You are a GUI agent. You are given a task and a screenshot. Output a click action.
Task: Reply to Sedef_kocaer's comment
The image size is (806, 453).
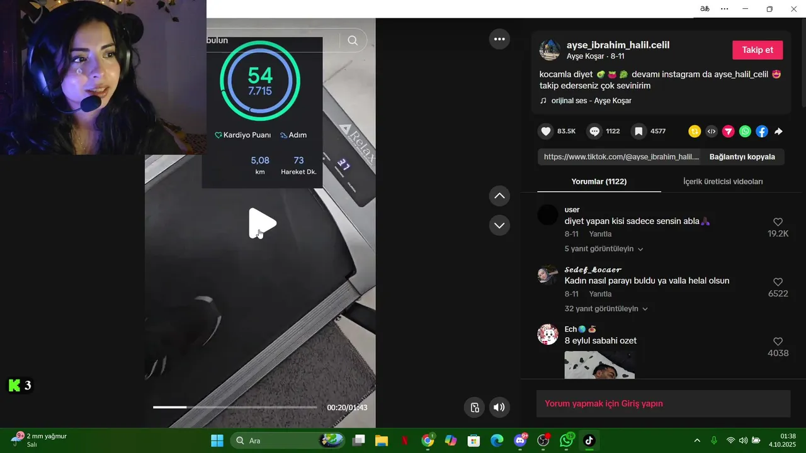point(600,294)
